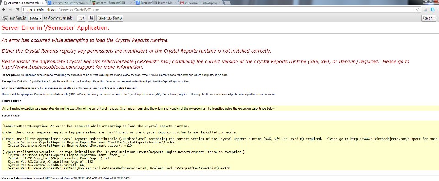Click the System.Web.UI.Control.OnLoad(EventArgs e) line
Screen dimensions: 439x181
[51, 162]
